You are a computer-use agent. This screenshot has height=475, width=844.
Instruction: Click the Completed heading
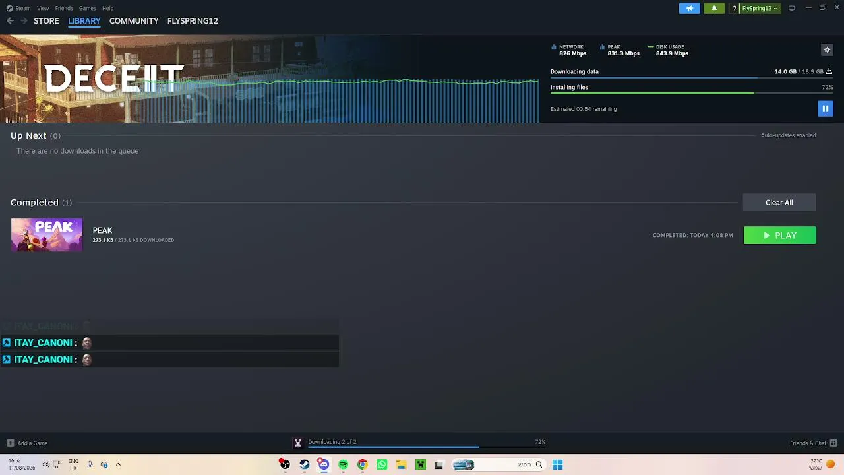pos(34,203)
